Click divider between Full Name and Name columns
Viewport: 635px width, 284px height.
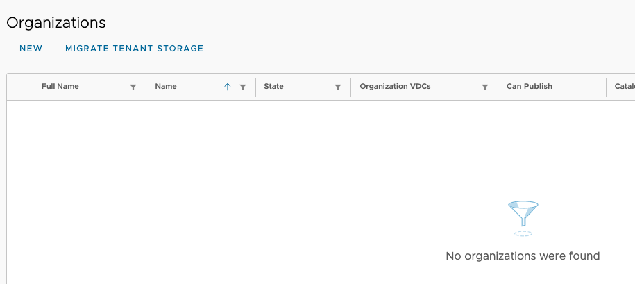(x=146, y=87)
